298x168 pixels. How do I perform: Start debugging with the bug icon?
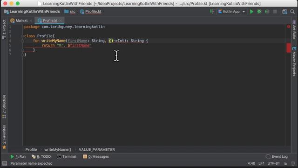pos(259,12)
